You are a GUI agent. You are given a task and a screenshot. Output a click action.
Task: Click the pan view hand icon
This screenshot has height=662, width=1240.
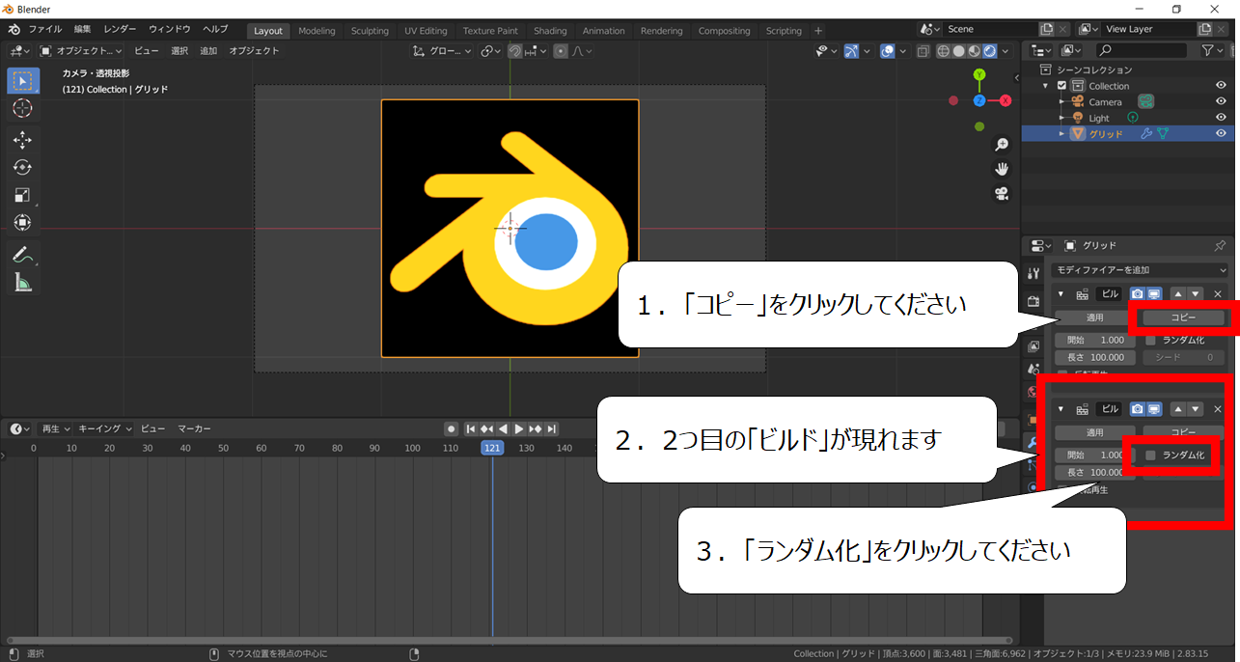click(x=1002, y=169)
